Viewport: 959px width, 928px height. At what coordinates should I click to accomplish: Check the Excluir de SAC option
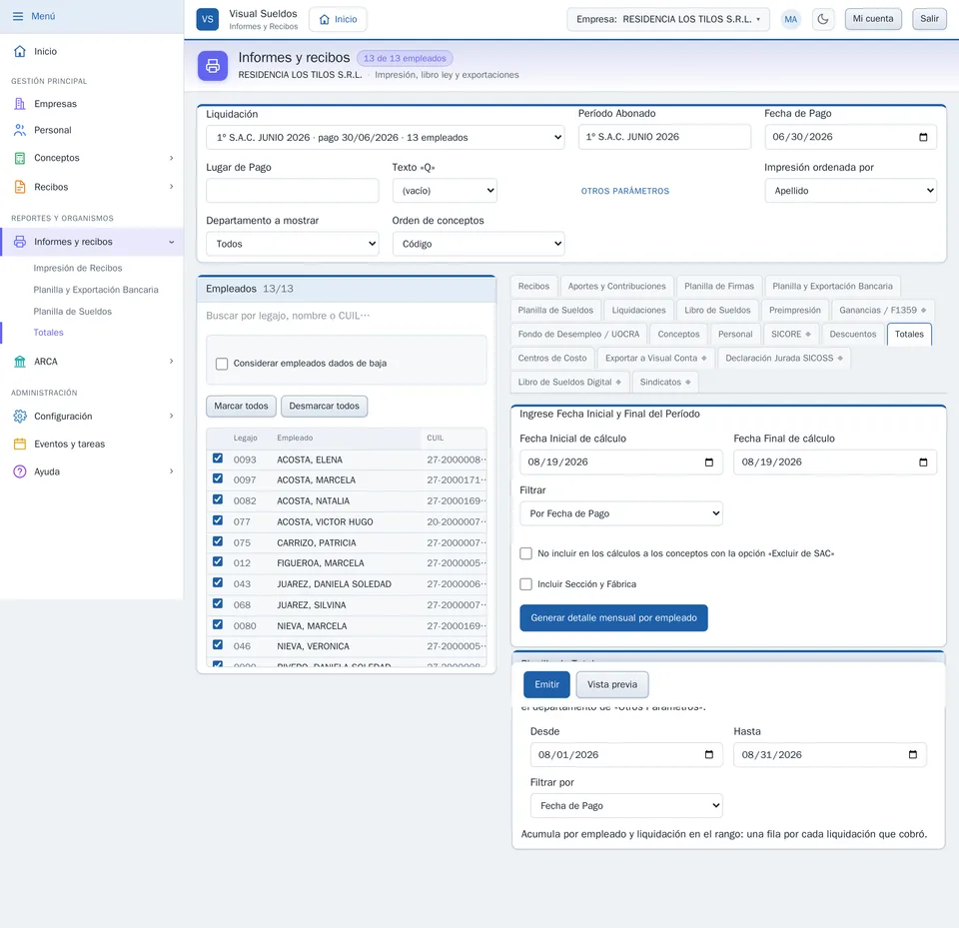[526, 553]
